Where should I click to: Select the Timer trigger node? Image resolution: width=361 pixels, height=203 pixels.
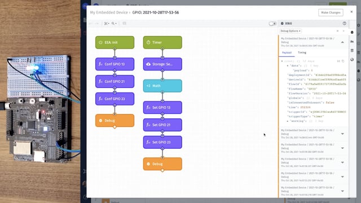coord(162,42)
